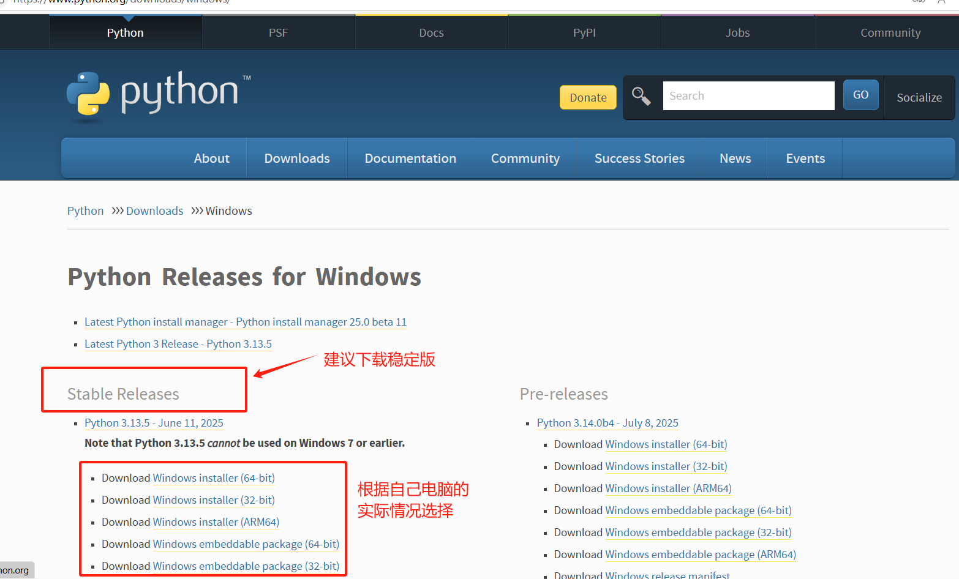Open Python 3.13.5 - June 11, 2025 link

click(154, 423)
